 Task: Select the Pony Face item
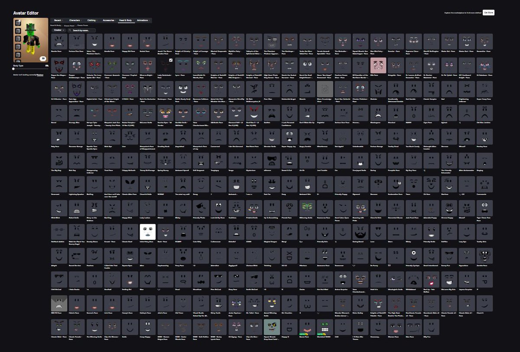tap(183, 255)
